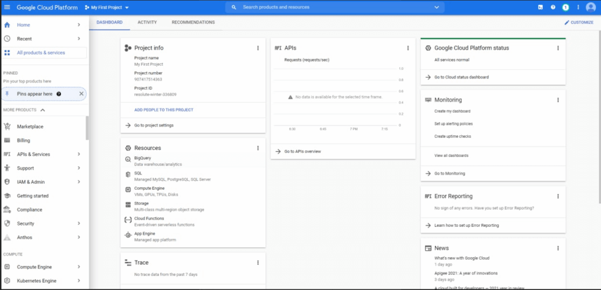The image size is (601, 290).
Task: Expand IAM & Admin submenu chevron
Action: pyautogui.click(x=79, y=182)
